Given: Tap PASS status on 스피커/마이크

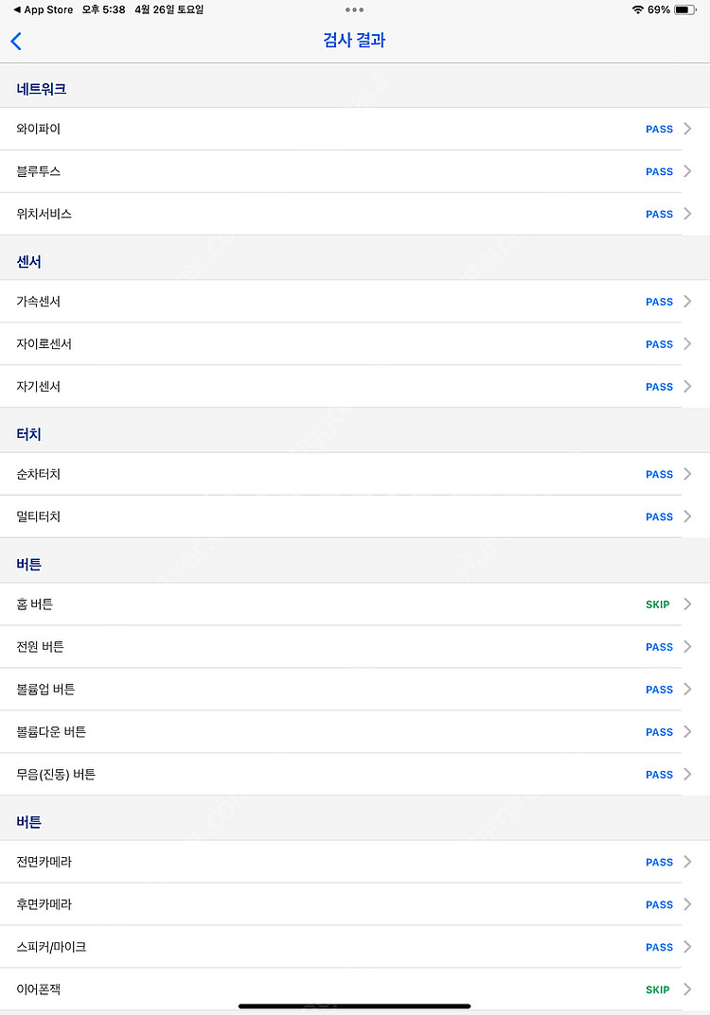Looking at the screenshot, I should (660, 948).
